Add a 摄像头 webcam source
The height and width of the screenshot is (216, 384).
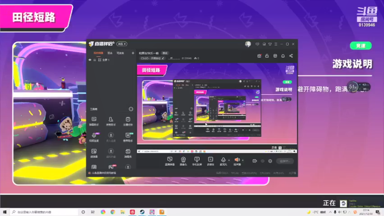[183, 161]
